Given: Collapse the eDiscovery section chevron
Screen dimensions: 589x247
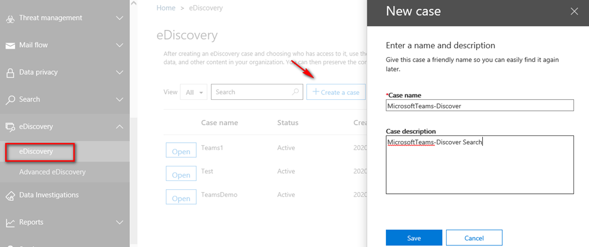Looking at the screenshot, I should pyautogui.click(x=120, y=127).
